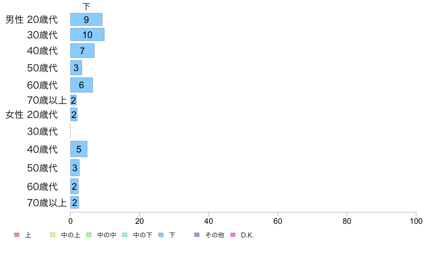The image size is (426, 264).
Task: Select the male 50歳代 bar showing 3
Action: tap(76, 68)
